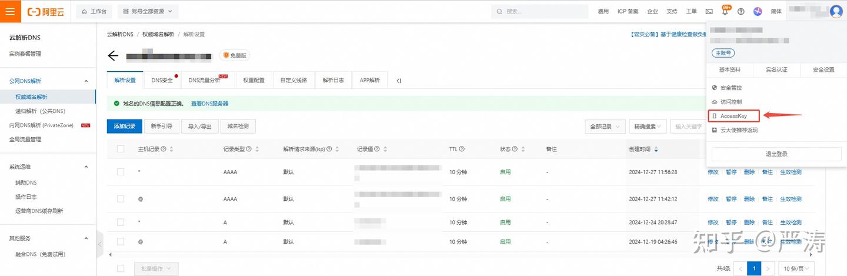
Task: Select page 1 in pagination
Action: click(x=753, y=268)
